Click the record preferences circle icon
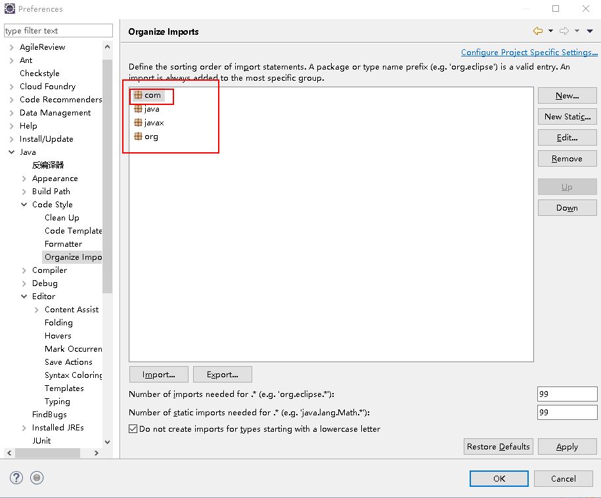The image size is (601, 498). coord(37,478)
